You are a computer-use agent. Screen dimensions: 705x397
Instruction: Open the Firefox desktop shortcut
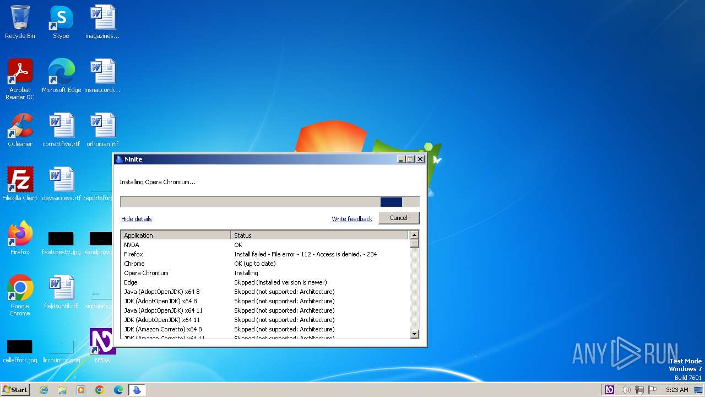[x=20, y=238]
